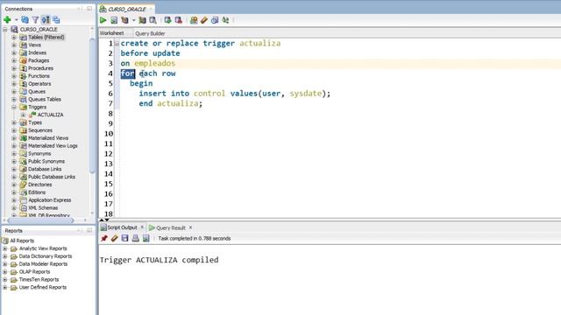Select User Defined Reports

[43, 287]
